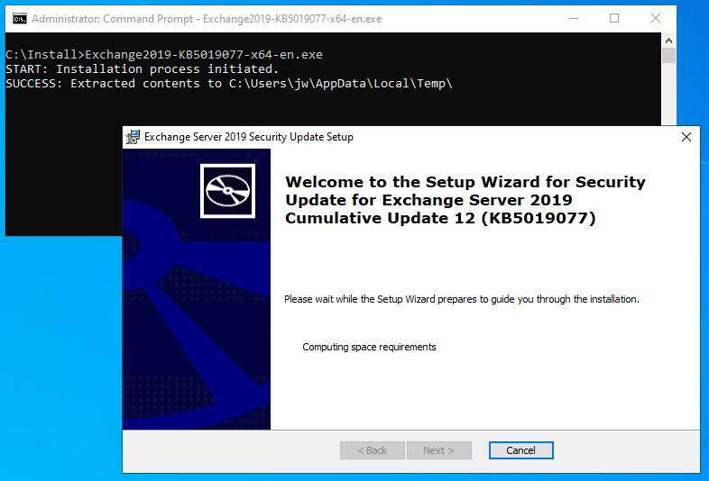Close the Administrator Command Prompt window
Screen dimensions: 709x481
656,18
